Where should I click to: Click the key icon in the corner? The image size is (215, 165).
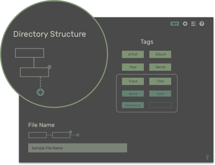[x=207, y=157]
